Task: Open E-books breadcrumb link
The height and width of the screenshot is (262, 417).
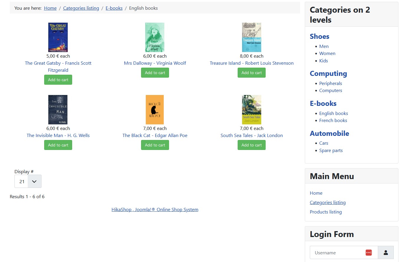Action: (114, 8)
